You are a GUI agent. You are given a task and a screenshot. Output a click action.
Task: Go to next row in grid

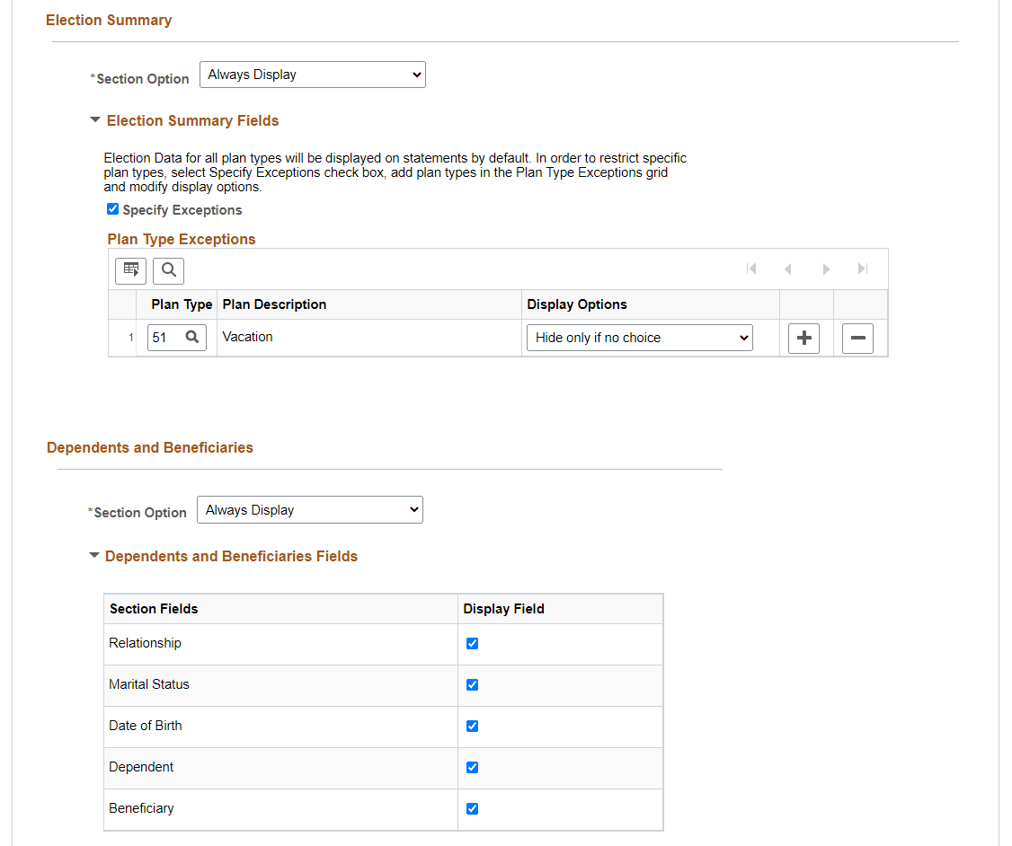(x=826, y=269)
